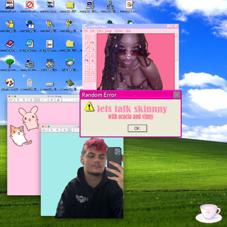
Task: Click yellow minimize dot on teal Preview window
Action: tap(46, 127)
